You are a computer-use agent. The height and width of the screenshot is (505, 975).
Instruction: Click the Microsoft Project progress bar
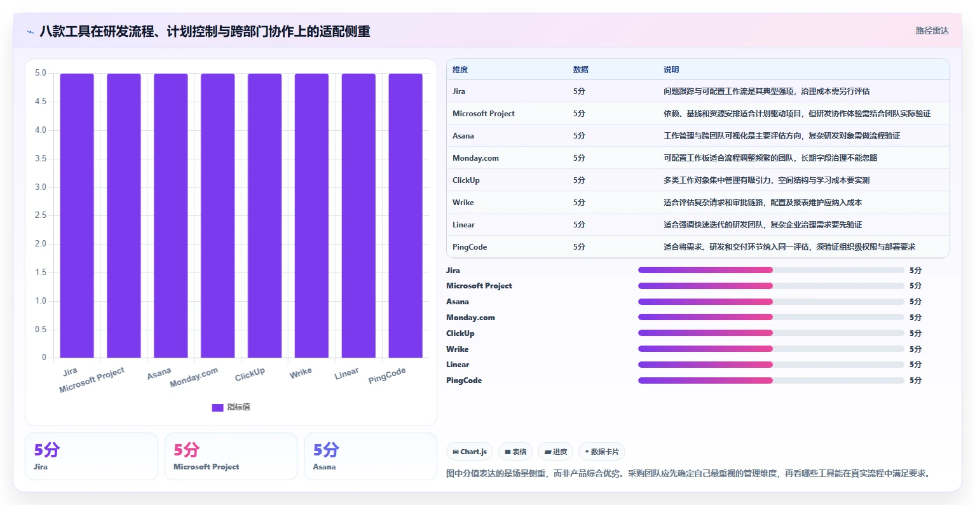[x=771, y=286]
